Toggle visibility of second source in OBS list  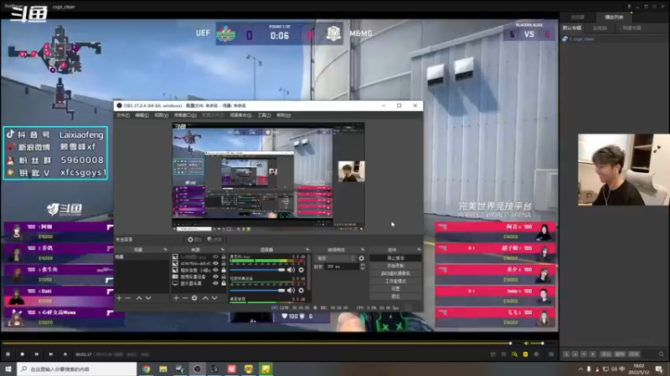click(215, 263)
